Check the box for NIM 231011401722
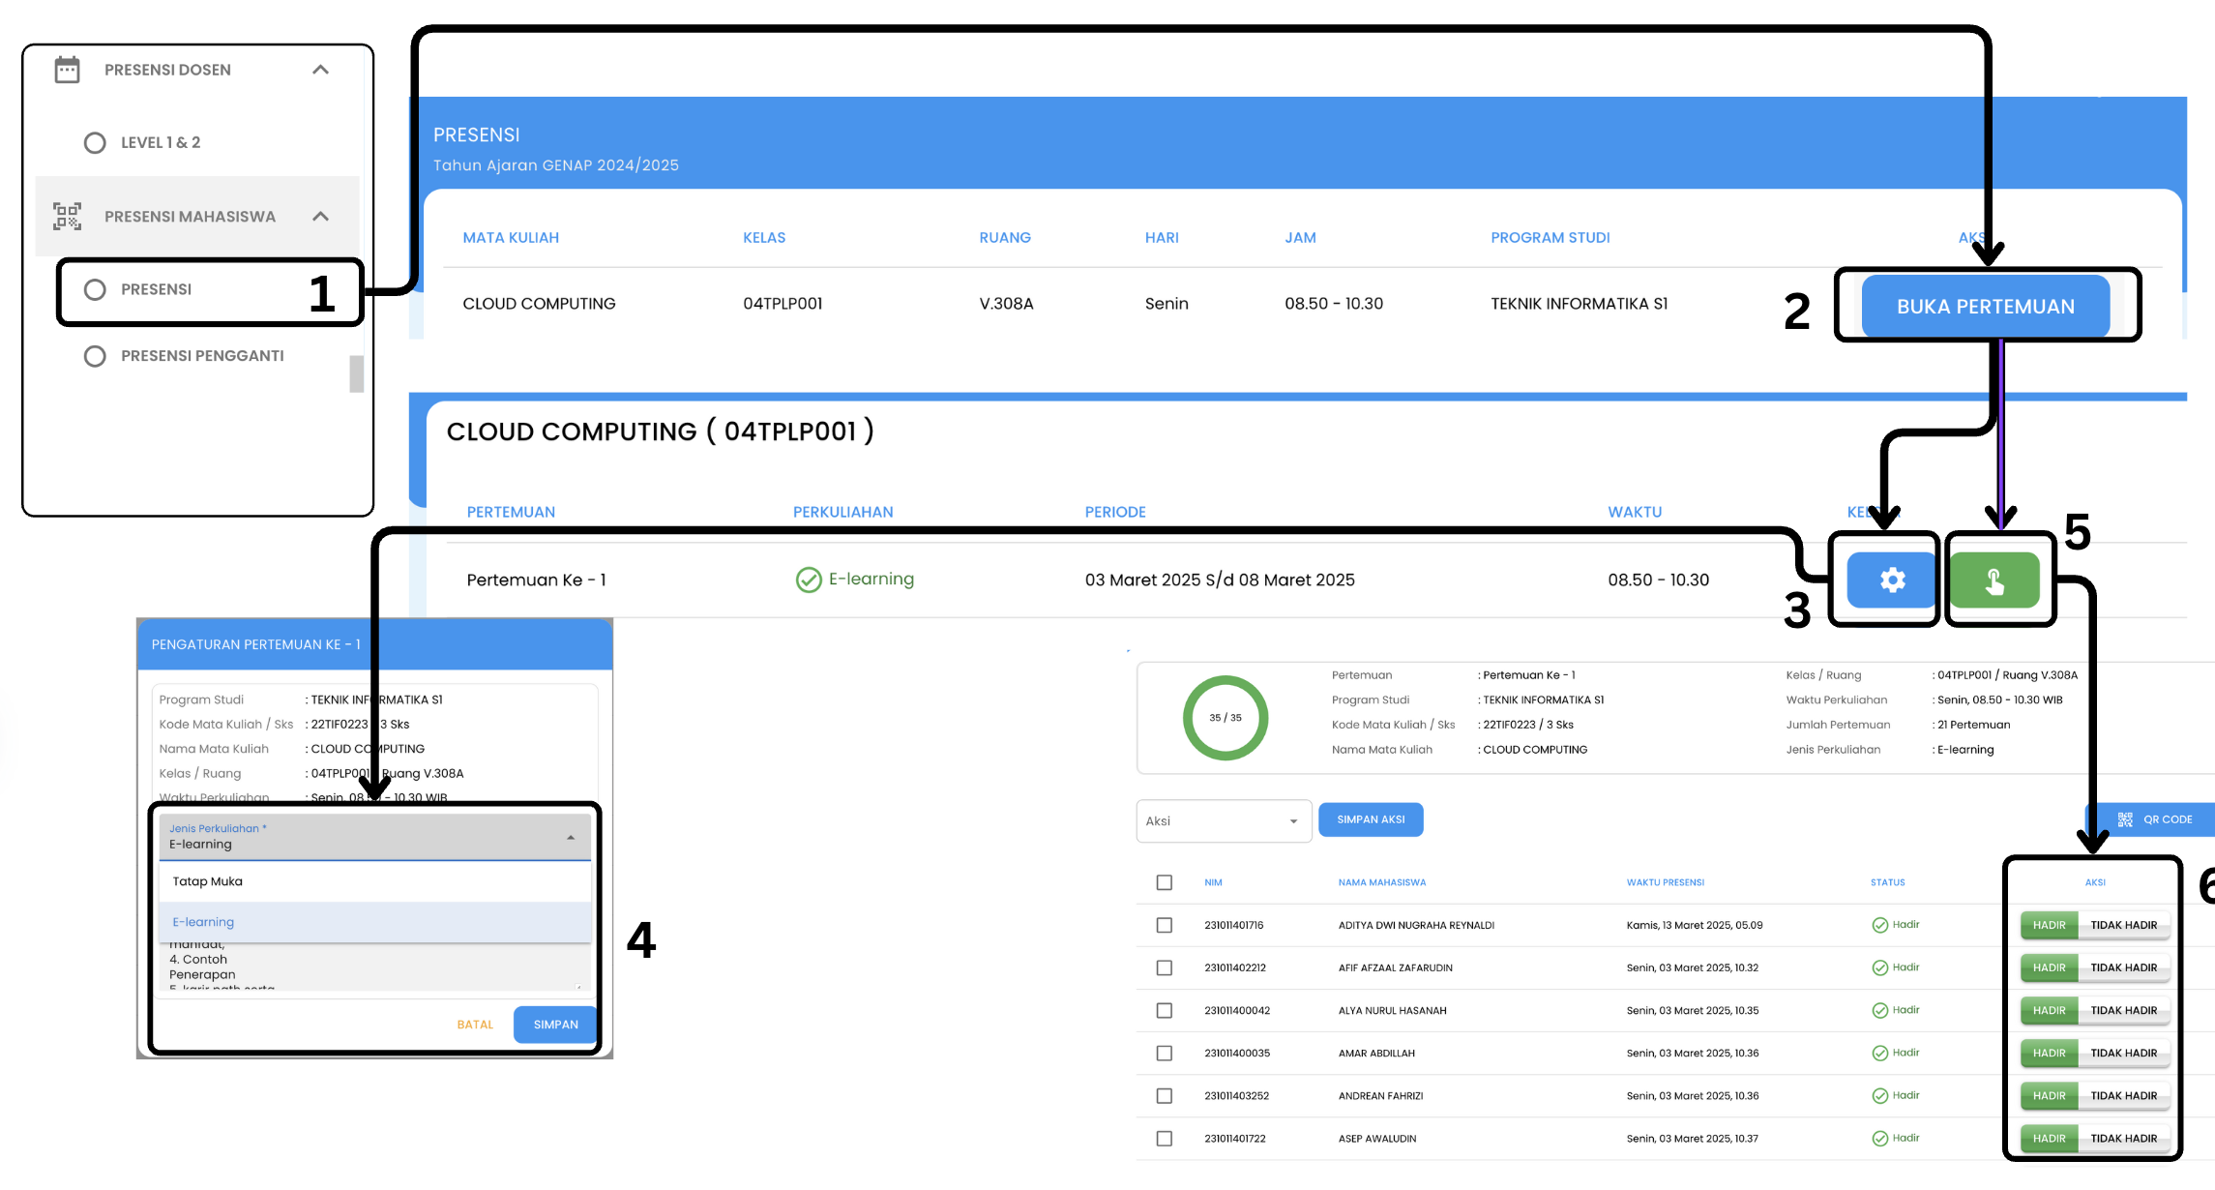The image size is (2215, 1190). (1165, 1138)
